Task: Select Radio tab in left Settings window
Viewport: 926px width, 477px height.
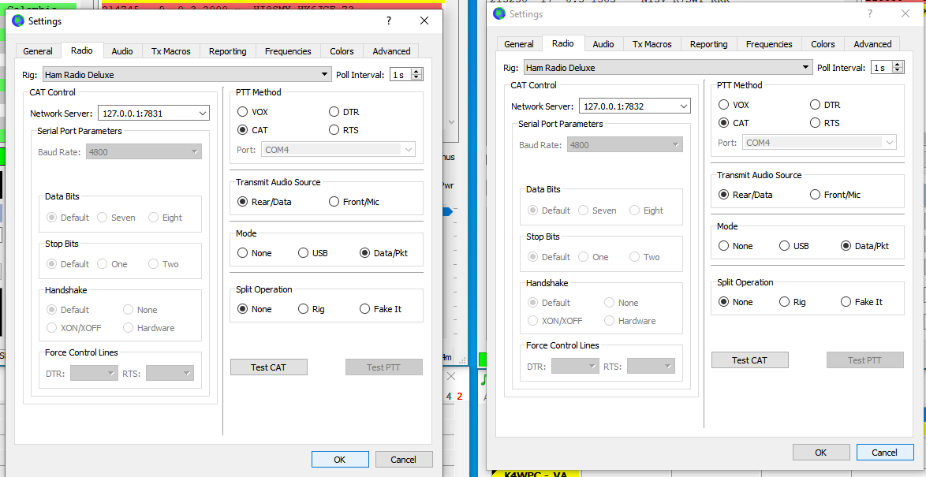Action: [x=81, y=50]
